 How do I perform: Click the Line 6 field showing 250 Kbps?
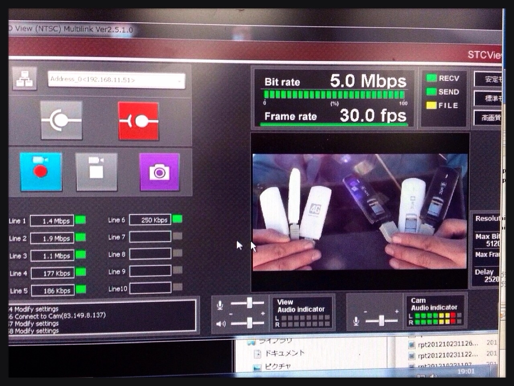[x=150, y=220]
